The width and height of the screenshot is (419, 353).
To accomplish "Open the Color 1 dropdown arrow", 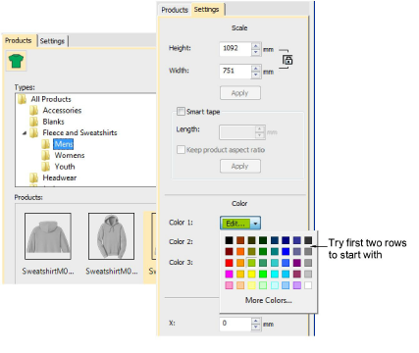I will [x=255, y=224].
